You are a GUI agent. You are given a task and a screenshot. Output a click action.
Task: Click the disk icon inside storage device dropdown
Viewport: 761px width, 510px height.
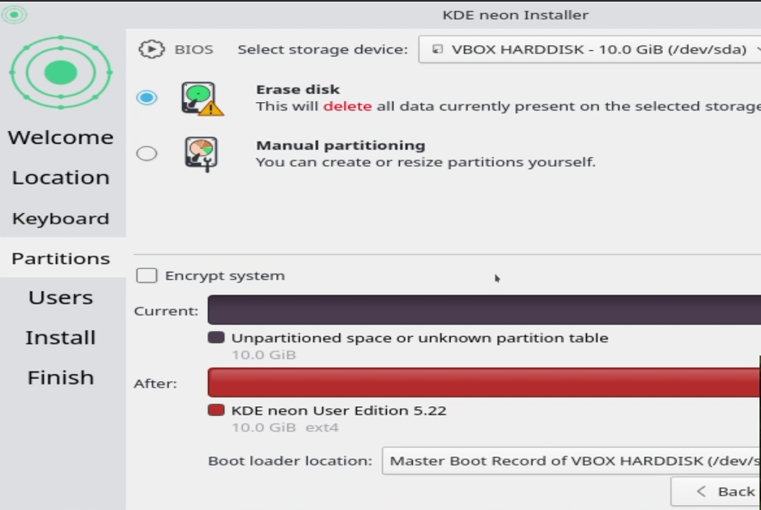tap(437, 49)
